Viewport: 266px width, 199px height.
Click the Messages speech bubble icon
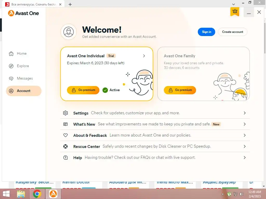pyautogui.click(x=11, y=79)
